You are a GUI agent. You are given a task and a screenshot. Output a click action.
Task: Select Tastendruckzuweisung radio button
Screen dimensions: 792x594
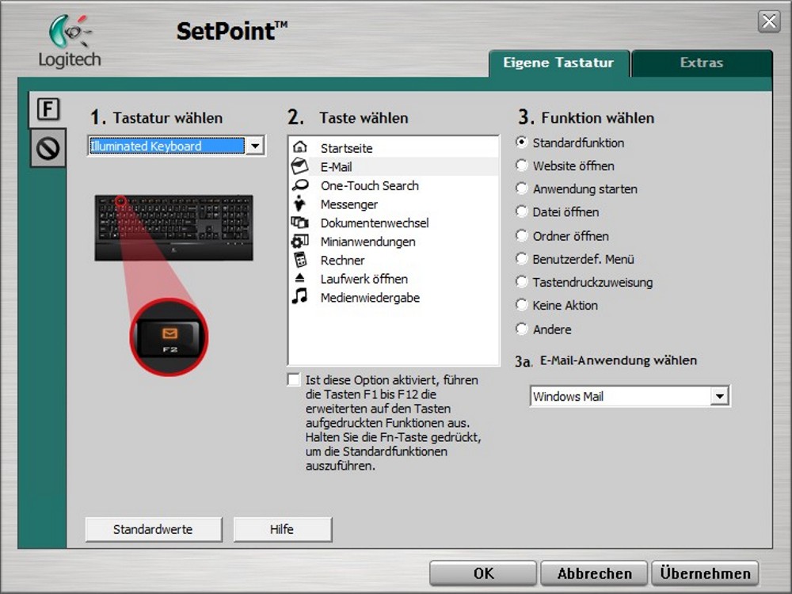click(521, 282)
